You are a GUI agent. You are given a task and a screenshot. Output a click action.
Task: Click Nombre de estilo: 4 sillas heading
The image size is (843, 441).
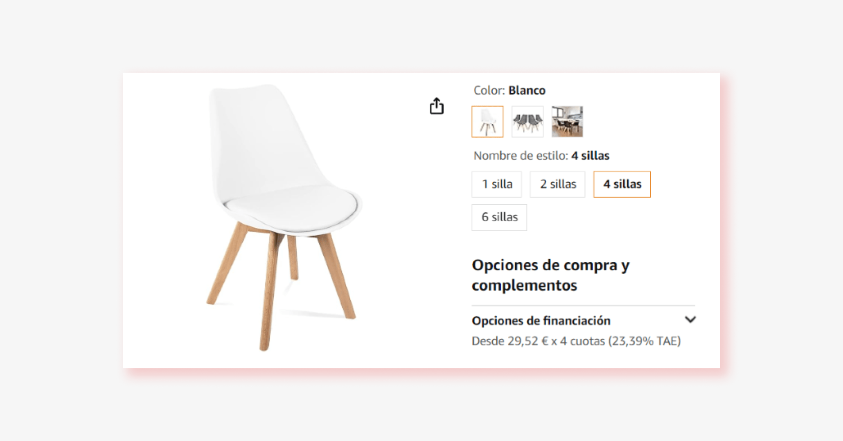541,156
